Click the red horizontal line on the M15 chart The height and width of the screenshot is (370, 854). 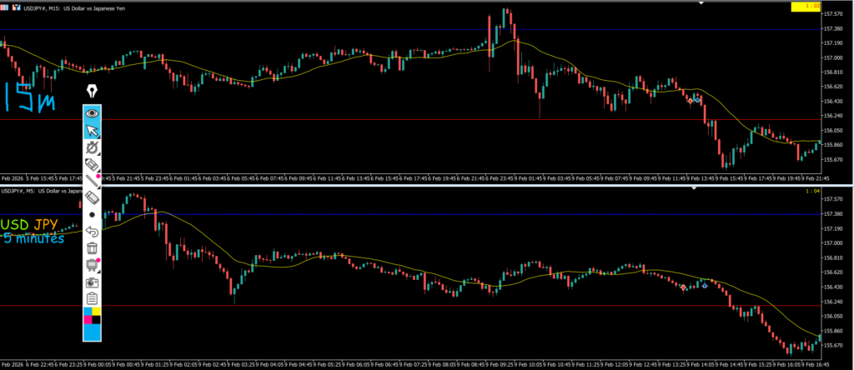[417, 119]
